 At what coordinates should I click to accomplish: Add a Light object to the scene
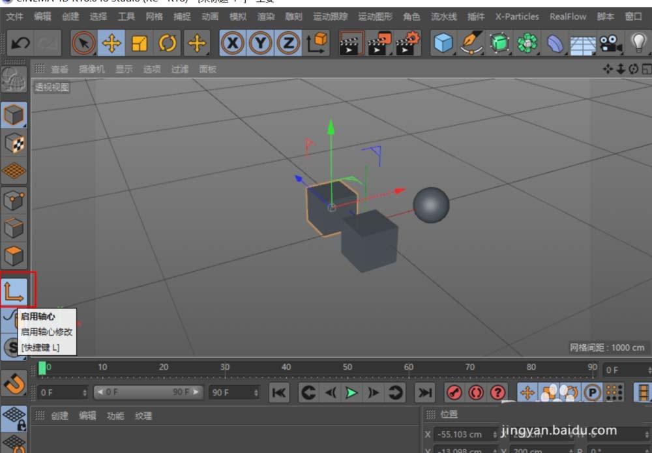tap(640, 43)
